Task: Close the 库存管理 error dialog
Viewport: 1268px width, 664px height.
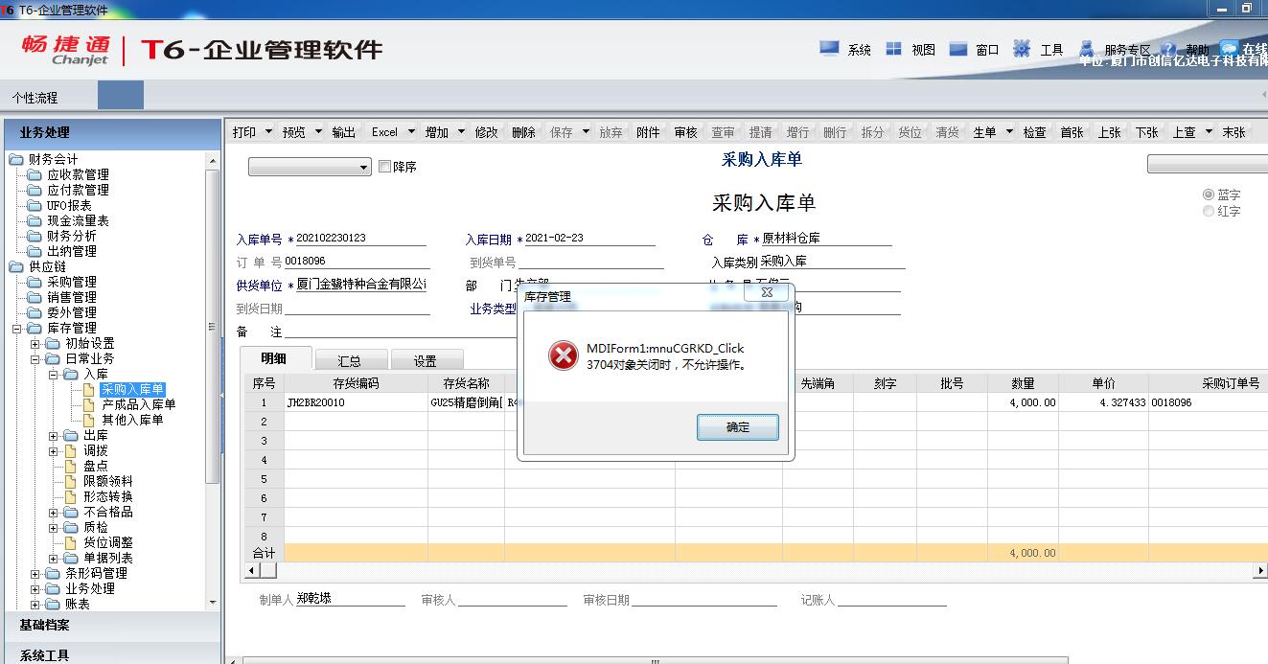Action: pos(767,292)
